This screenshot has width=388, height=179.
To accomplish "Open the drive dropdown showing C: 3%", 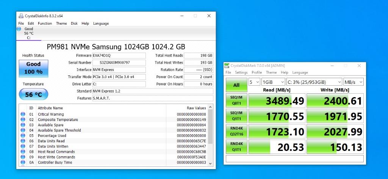I will pyautogui.click(x=314, y=82).
